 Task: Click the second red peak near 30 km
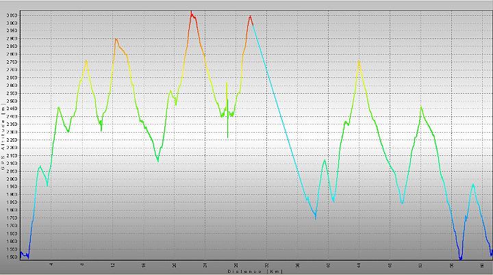point(250,16)
